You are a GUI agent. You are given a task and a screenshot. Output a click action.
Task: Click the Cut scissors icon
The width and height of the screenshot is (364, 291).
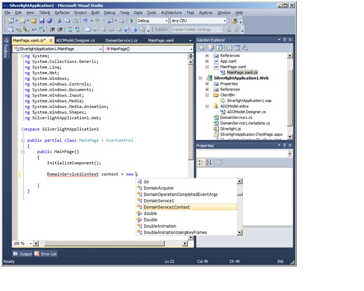pos(59,21)
